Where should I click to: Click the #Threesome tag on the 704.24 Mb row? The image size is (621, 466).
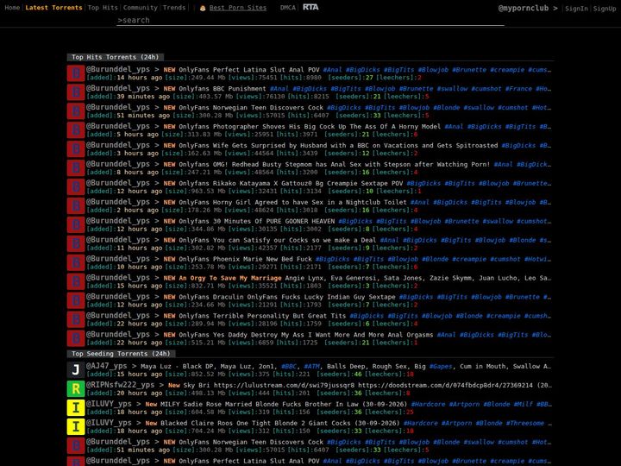tap(525, 423)
